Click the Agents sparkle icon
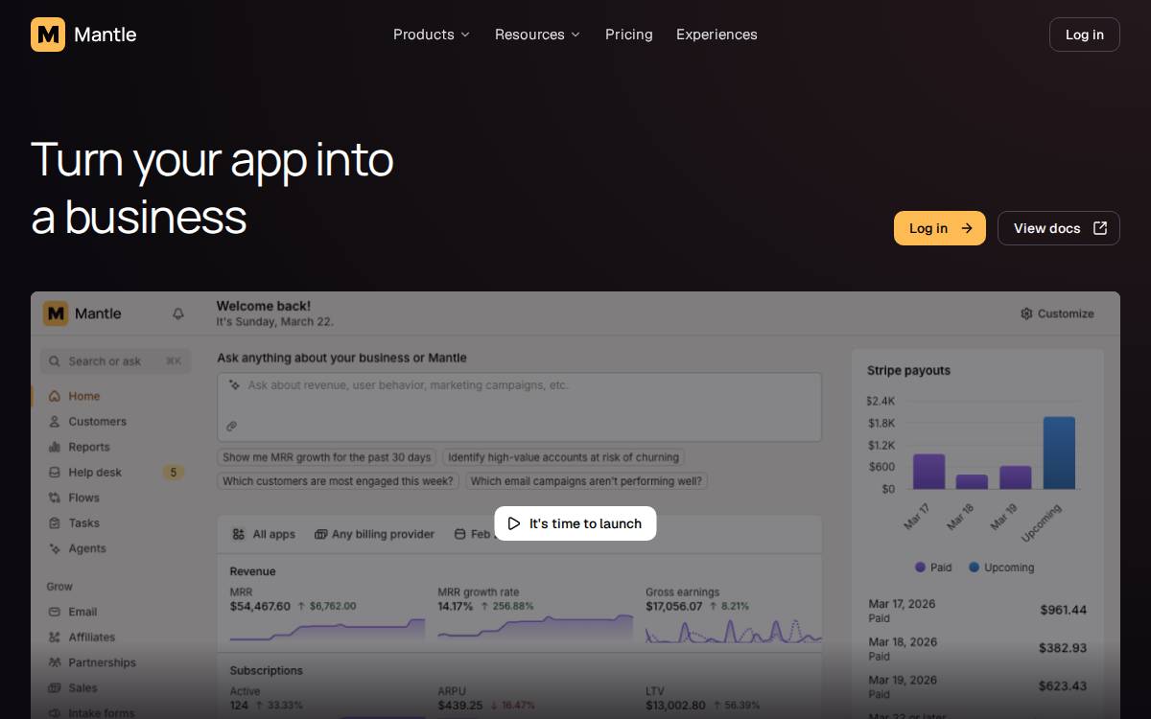 55,548
